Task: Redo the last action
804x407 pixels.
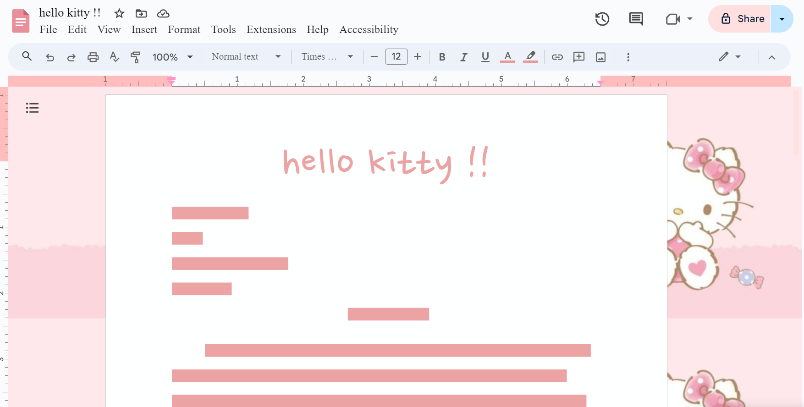Action: point(71,57)
